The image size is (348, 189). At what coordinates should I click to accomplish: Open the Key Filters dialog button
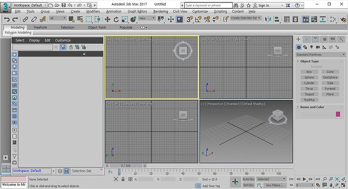275,185
